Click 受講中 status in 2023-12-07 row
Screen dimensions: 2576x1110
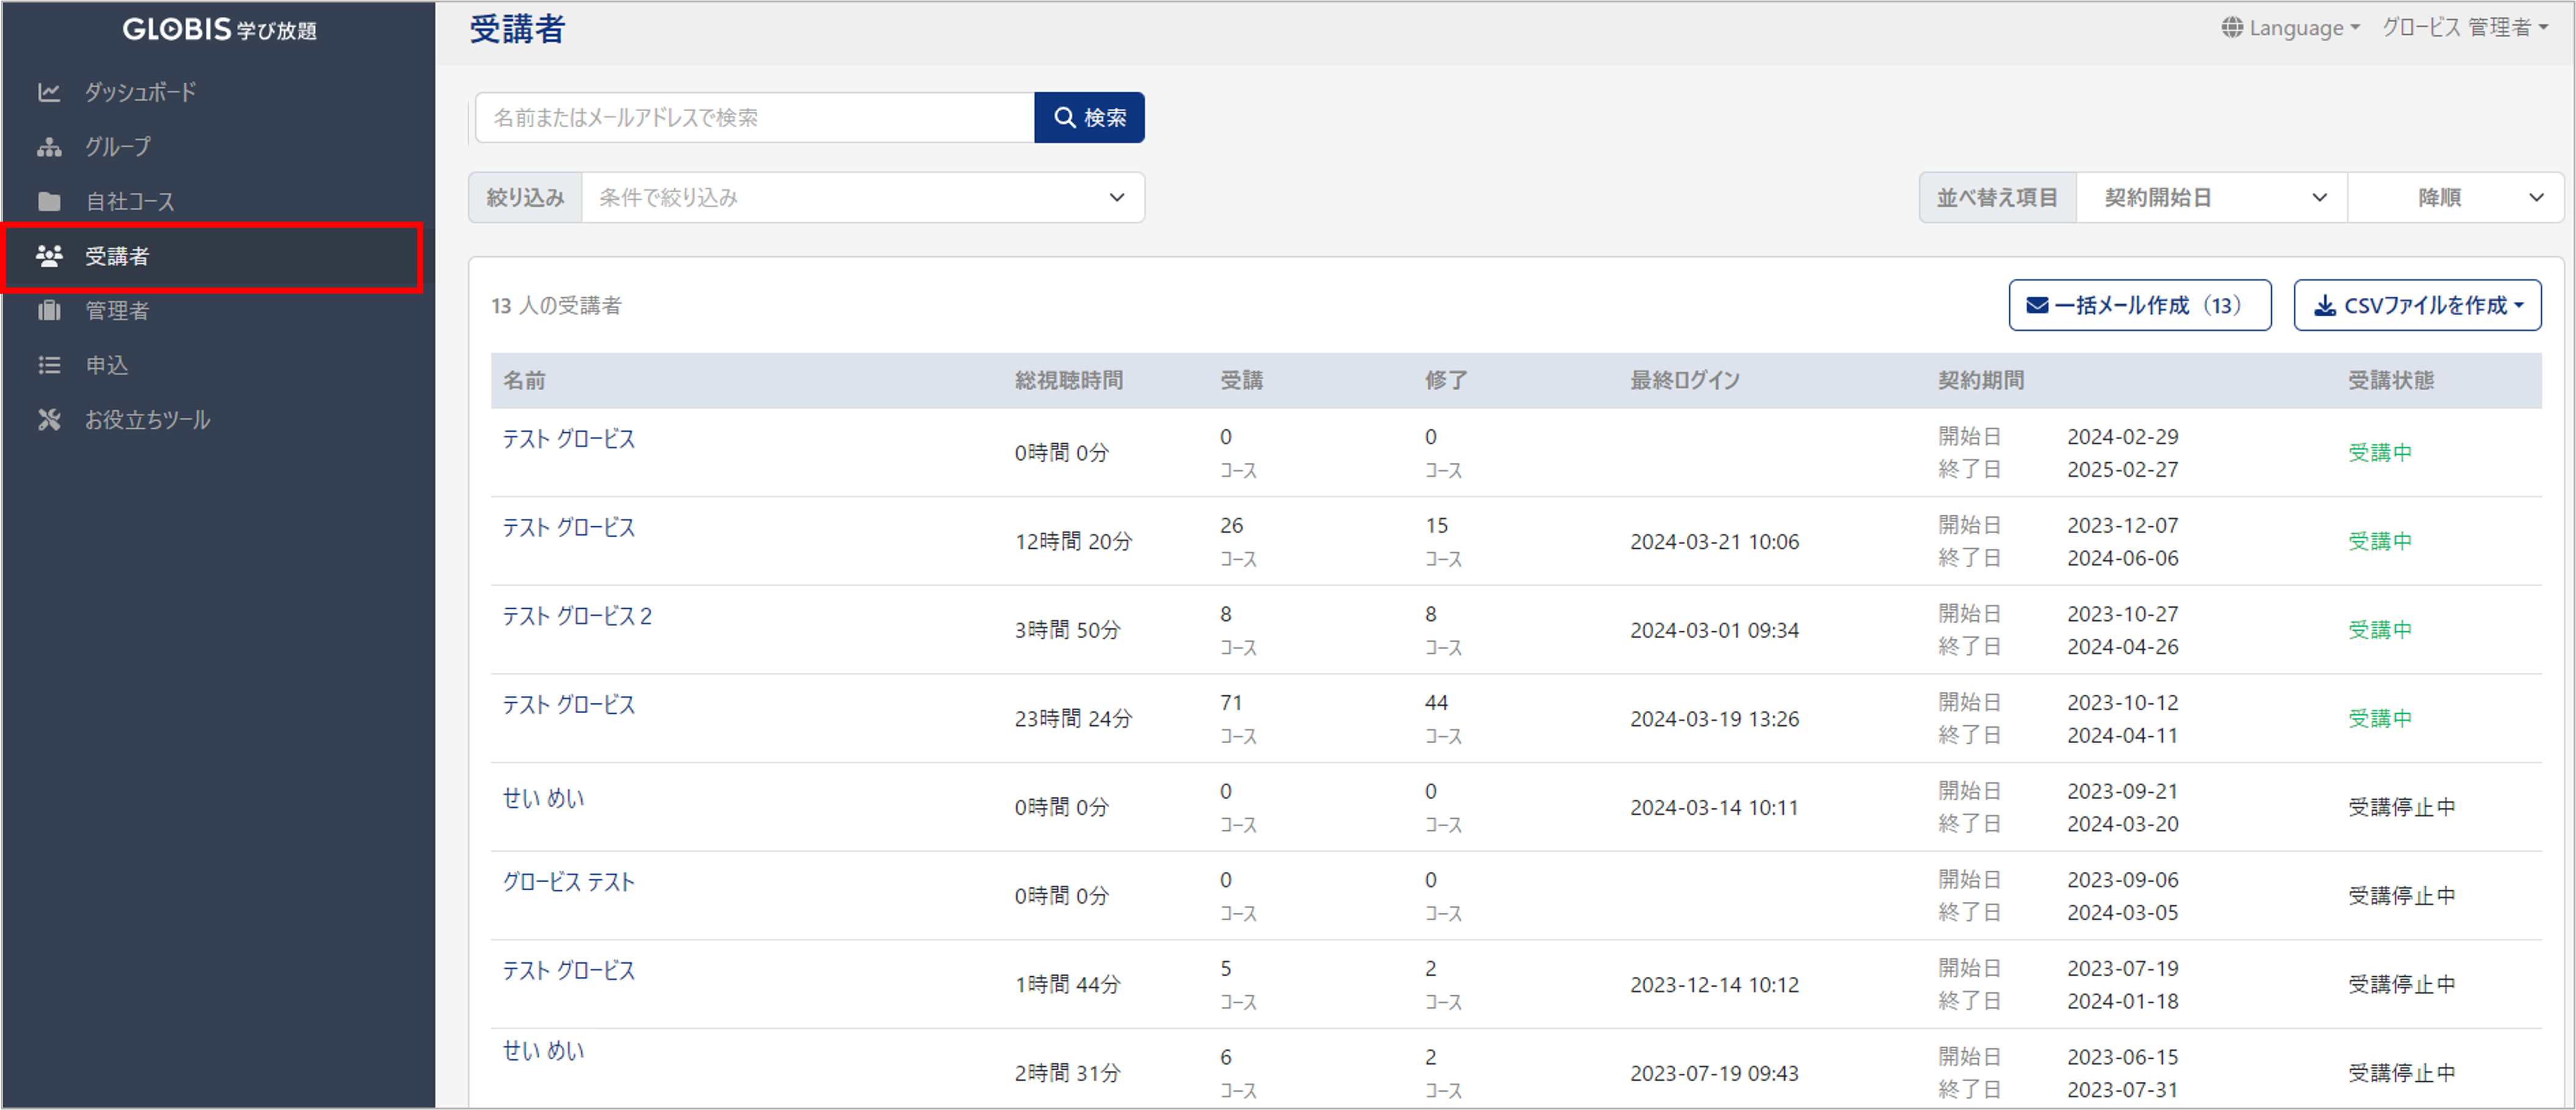(x=2380, y=542)
